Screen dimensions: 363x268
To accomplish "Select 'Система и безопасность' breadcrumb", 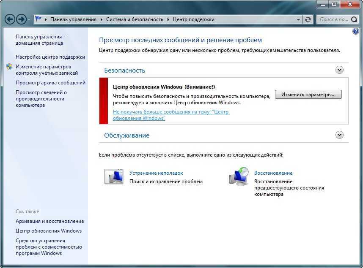I will pyautogui.click(x=135, y=20).
